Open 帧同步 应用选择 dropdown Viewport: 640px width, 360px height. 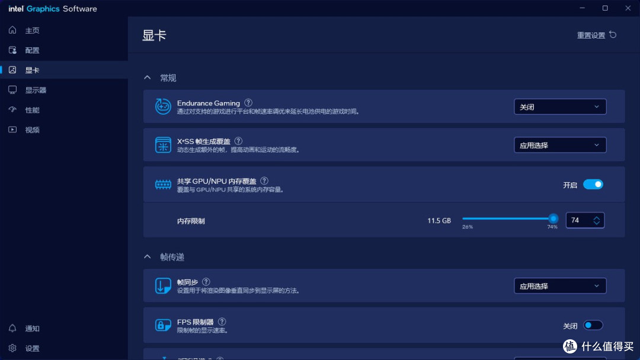(560, 286)
